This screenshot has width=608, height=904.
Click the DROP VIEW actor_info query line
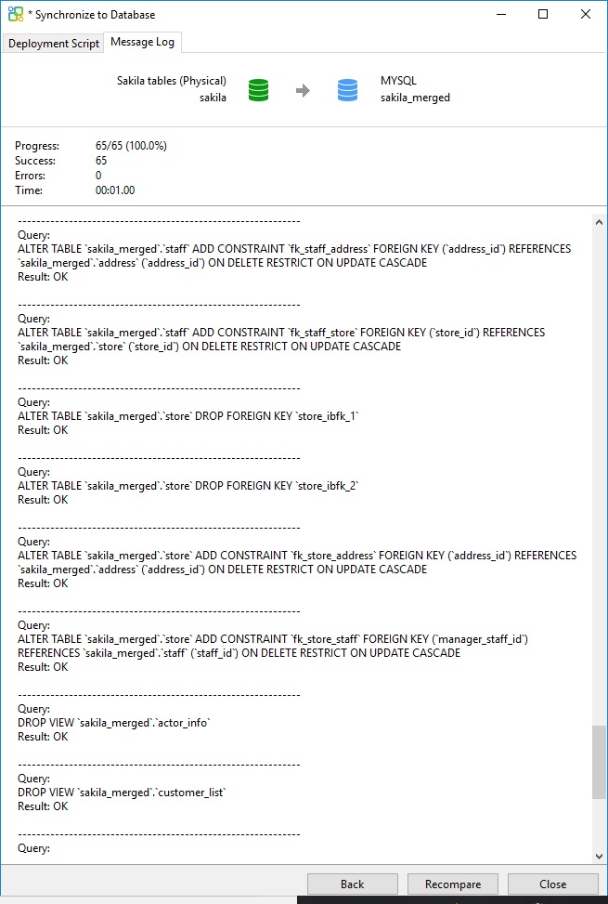coord(115,723)
